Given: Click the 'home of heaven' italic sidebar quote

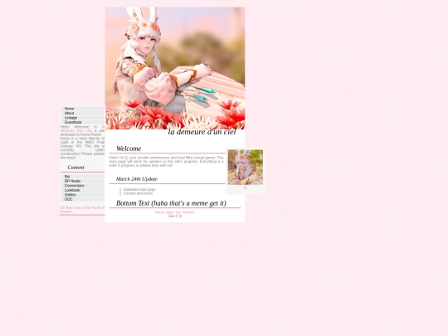Looking at the screenshot, I should pos(82,210).
